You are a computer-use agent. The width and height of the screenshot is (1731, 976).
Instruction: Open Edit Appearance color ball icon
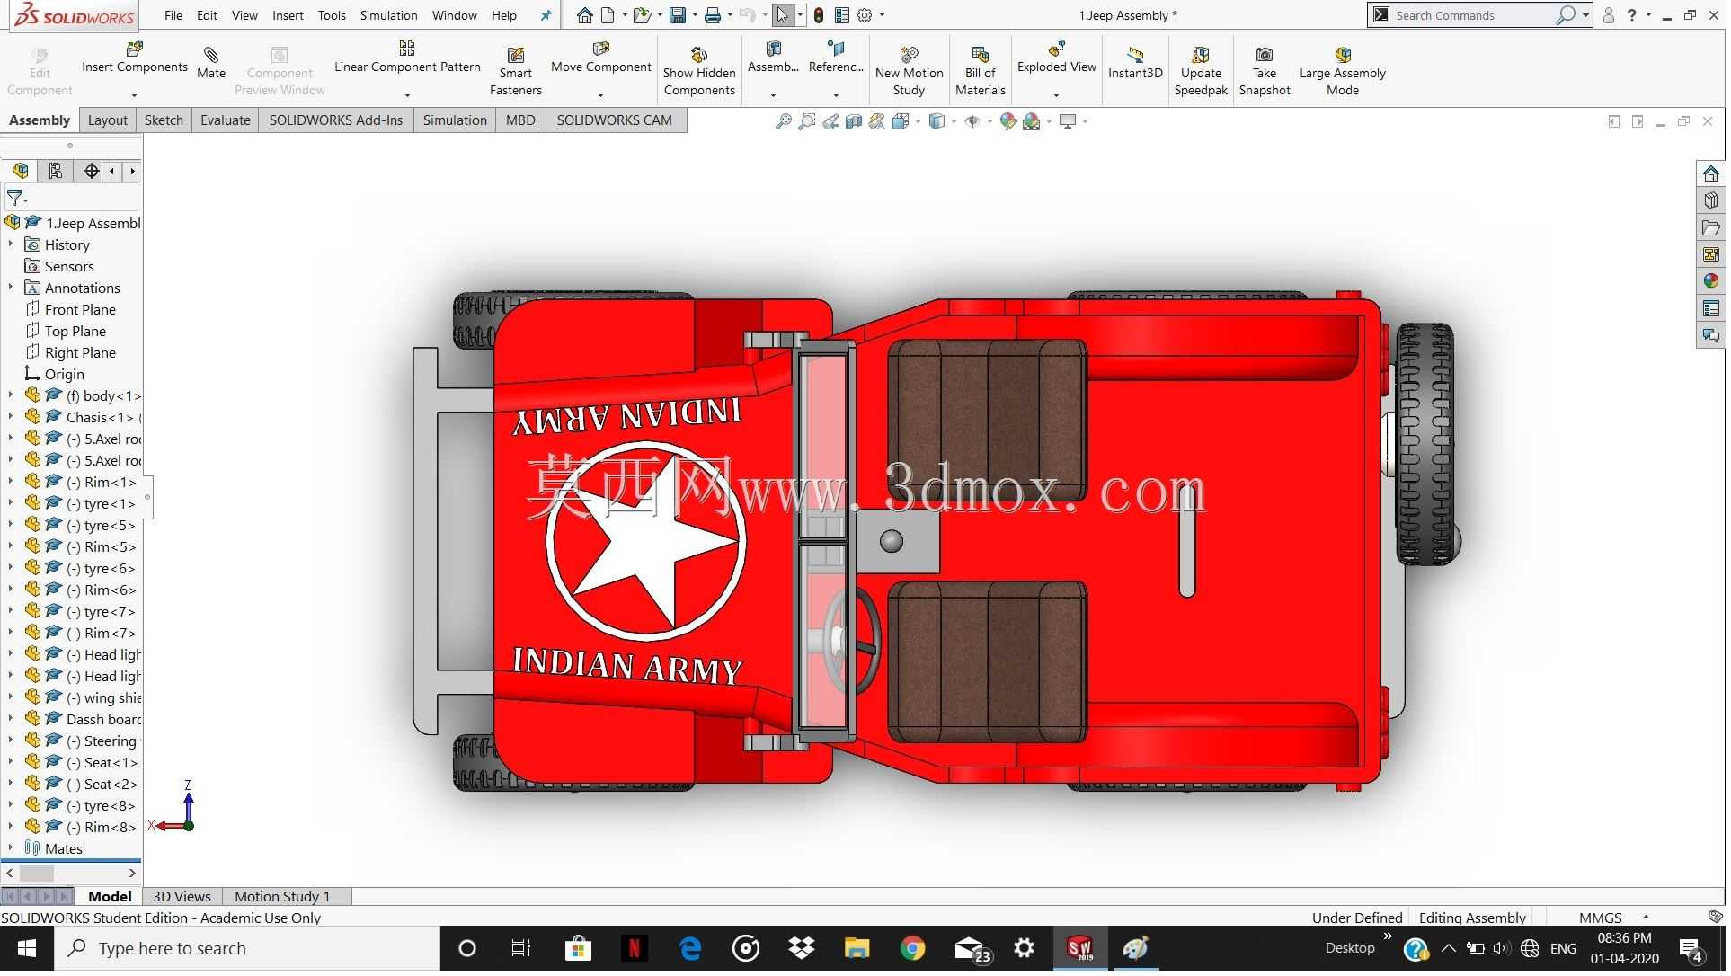[1008, 121]
